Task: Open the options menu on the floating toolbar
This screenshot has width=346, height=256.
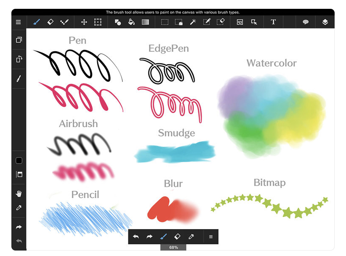Action: pyautogui.click(x=210, y=237)
